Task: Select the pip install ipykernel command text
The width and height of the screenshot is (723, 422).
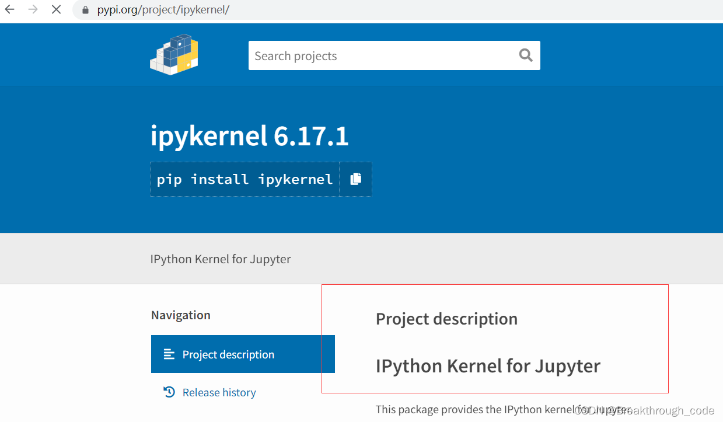Action: click(245, 179)
